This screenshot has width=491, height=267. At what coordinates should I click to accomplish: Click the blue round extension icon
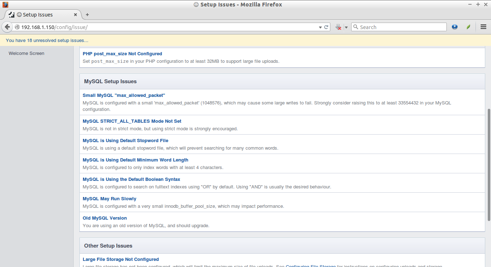[x=455, y=27]
